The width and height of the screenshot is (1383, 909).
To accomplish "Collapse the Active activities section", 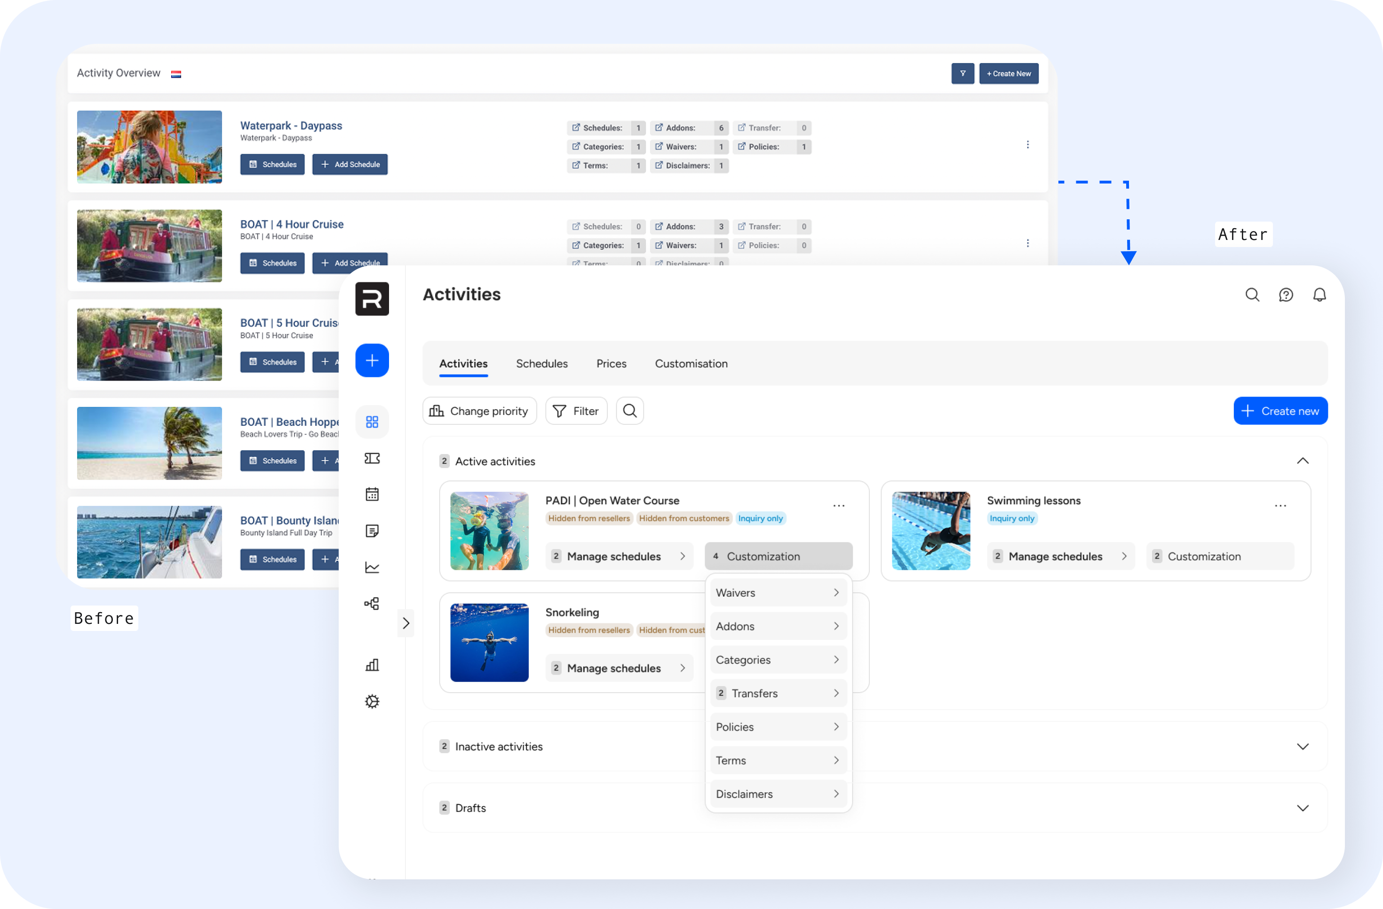I will (x=1302, y=461).
